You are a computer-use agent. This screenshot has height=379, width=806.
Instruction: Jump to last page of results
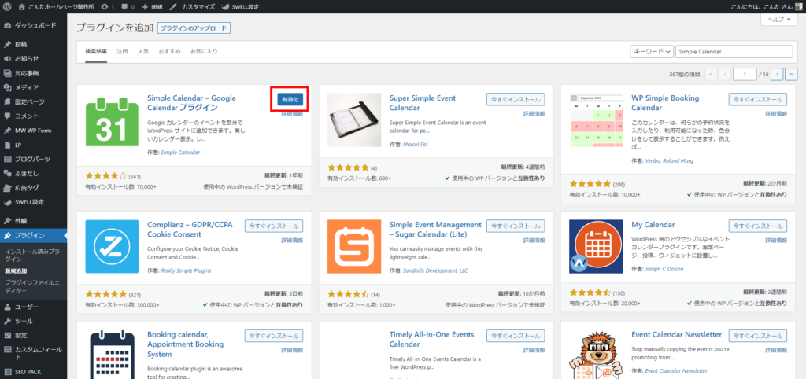point(790,75)
